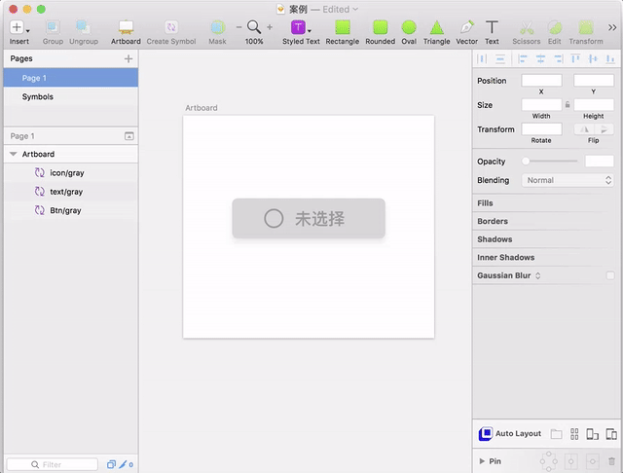Click the X position field

pyautogui.click(x=541, y=80)
